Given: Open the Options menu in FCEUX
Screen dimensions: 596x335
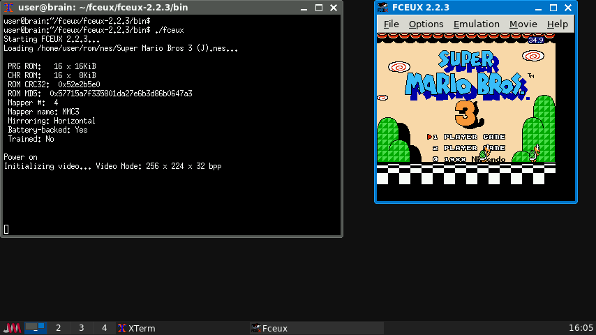Looking at the screenshot, I should pyautogui.click(x=426, y=24).
